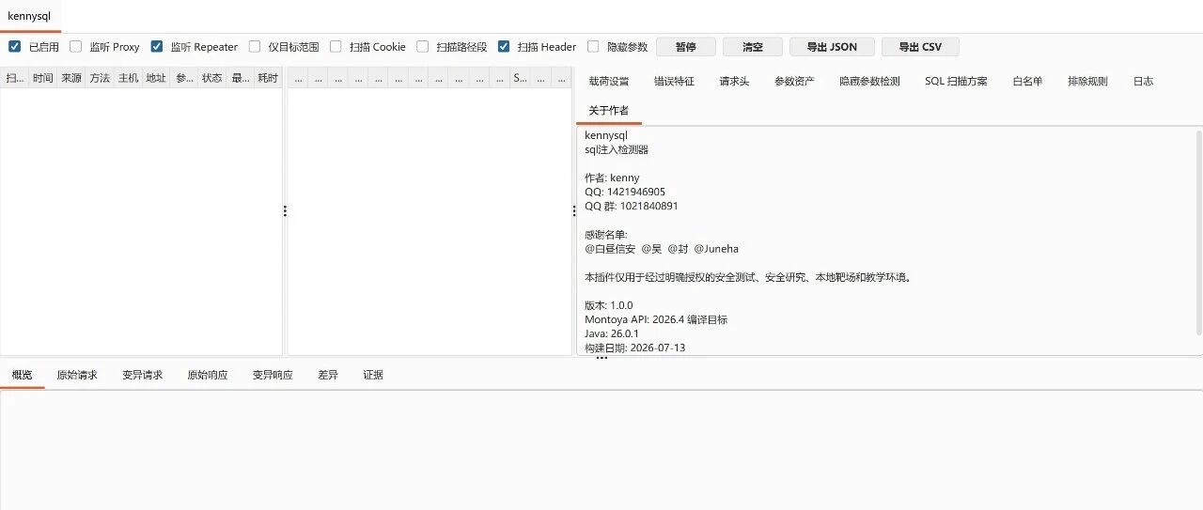Screen dimensions: 1203x510
Task: Check the 仅目标范围 option
Action: click(255, 46)
